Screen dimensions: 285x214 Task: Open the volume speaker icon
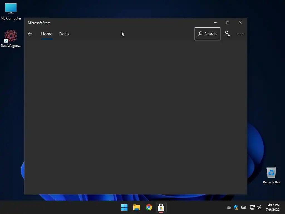tap(259, 207)
